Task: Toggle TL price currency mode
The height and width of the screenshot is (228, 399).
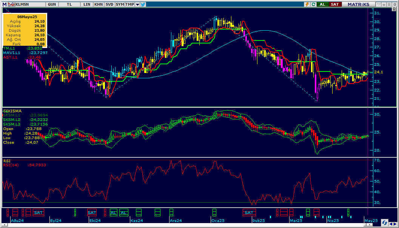Action: pos(69,4)
